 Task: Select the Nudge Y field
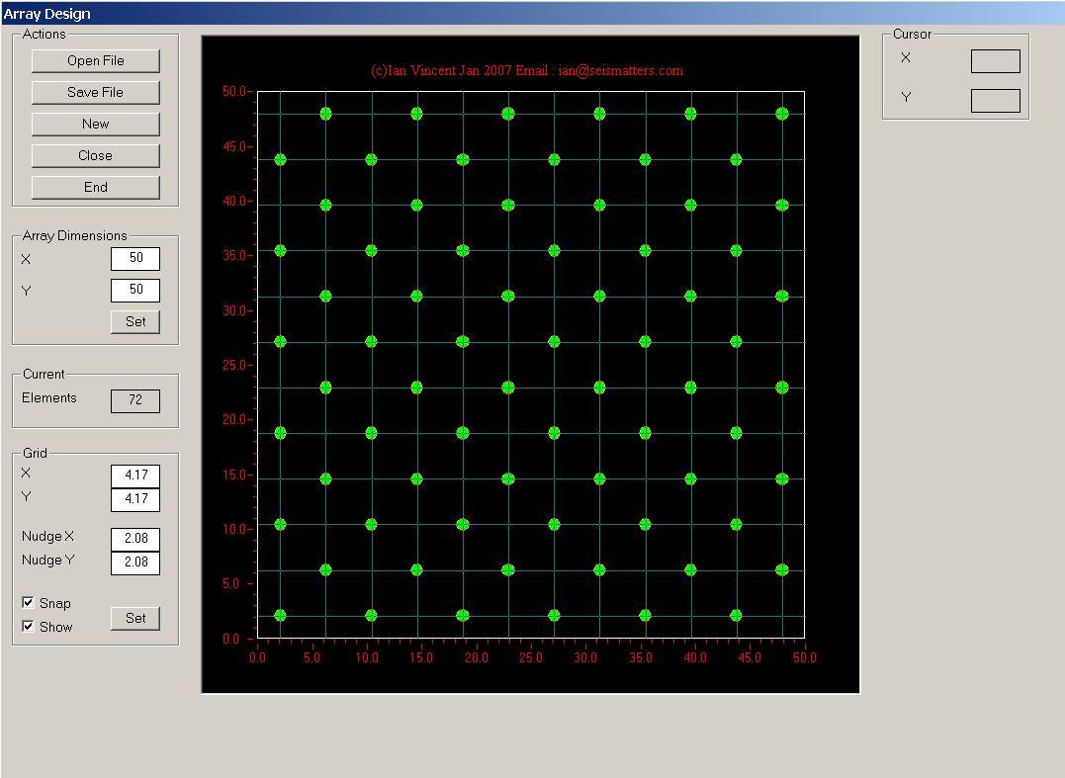[x=135, y=562]
